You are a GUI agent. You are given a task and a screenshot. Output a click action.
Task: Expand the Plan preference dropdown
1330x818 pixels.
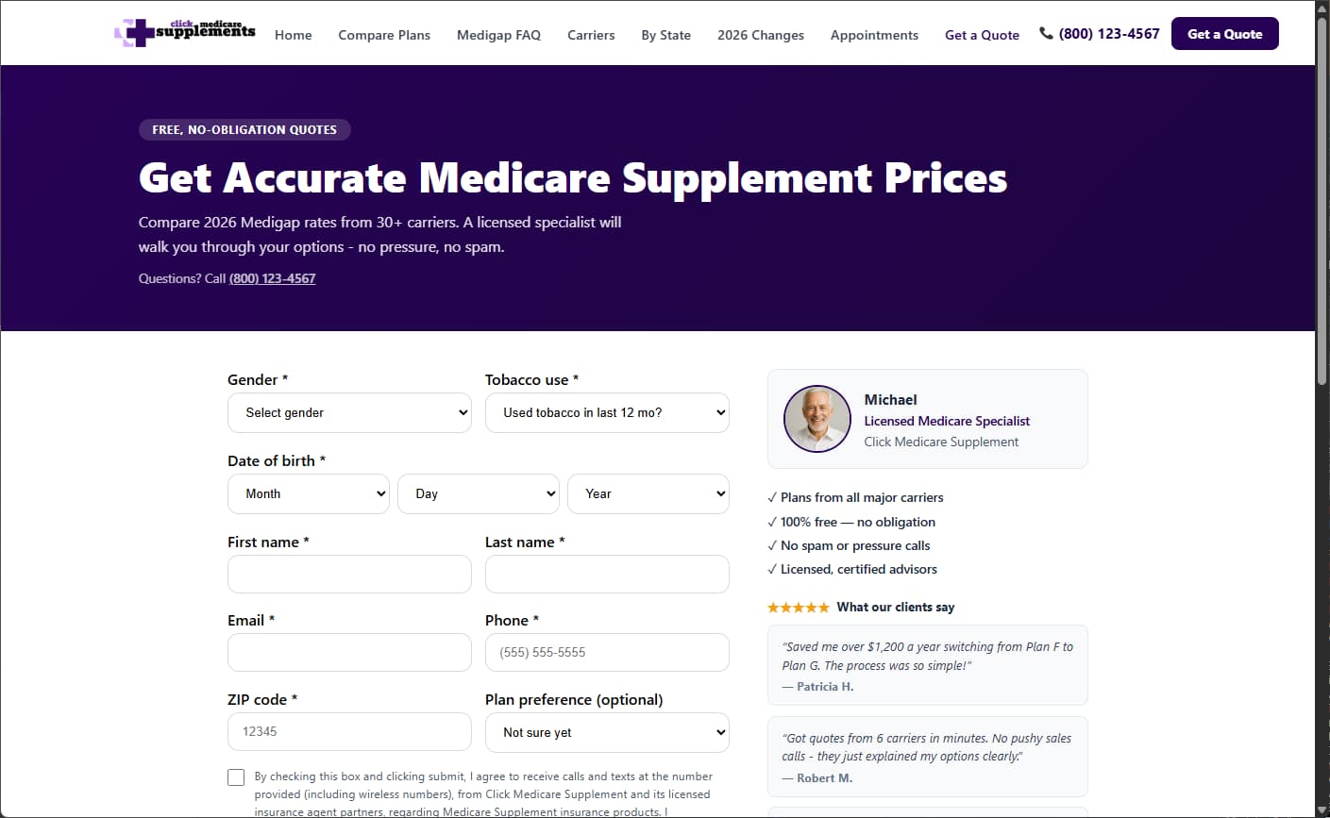607,733
